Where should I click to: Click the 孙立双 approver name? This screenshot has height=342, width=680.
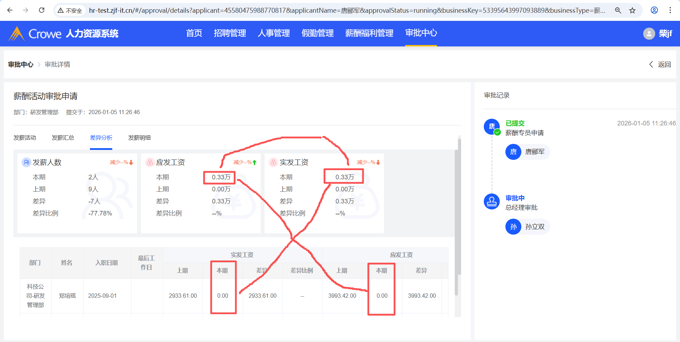535,227
